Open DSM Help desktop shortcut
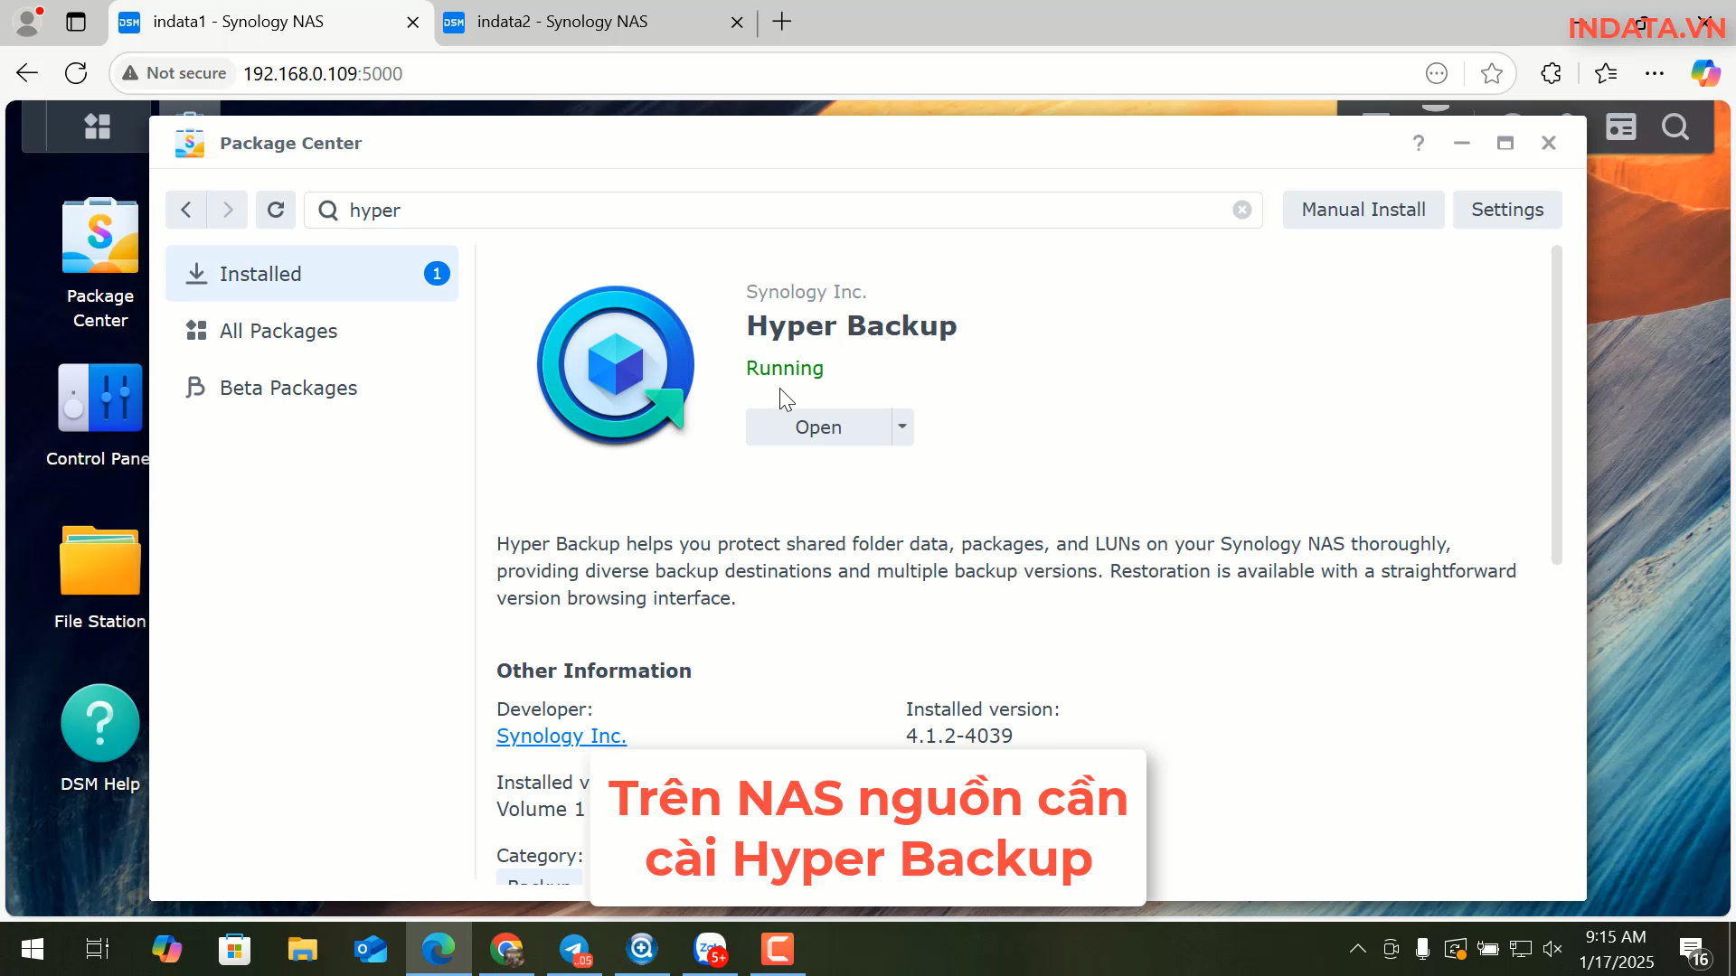 tap(100, 739)
